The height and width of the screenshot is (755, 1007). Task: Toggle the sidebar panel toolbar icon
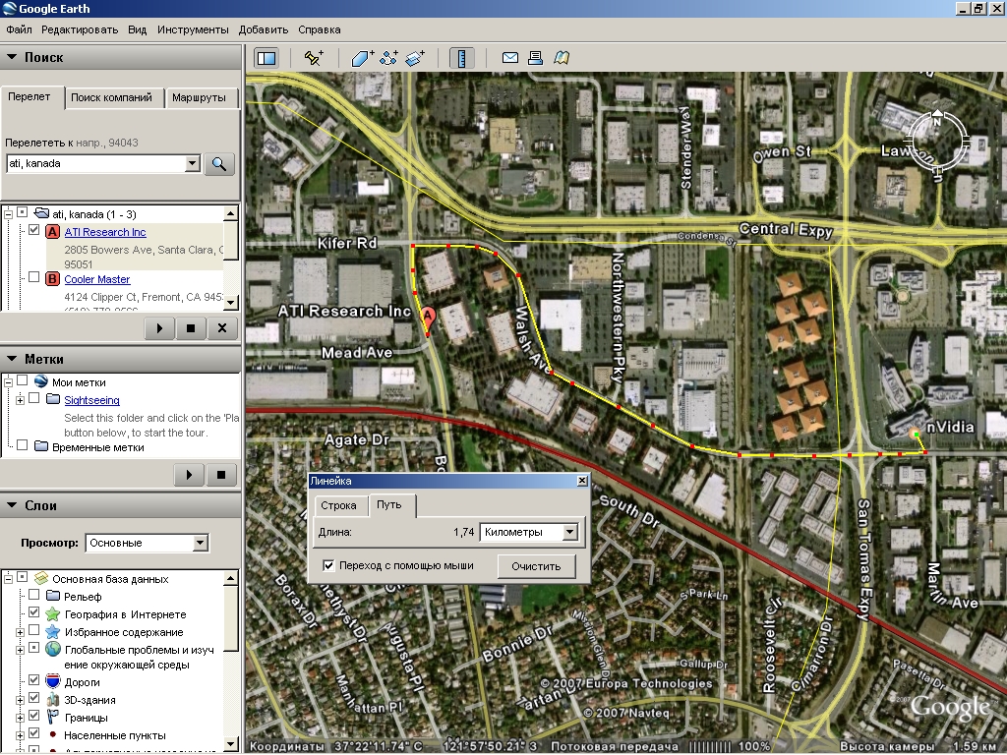pyautogui.click(x=266, y=58)
